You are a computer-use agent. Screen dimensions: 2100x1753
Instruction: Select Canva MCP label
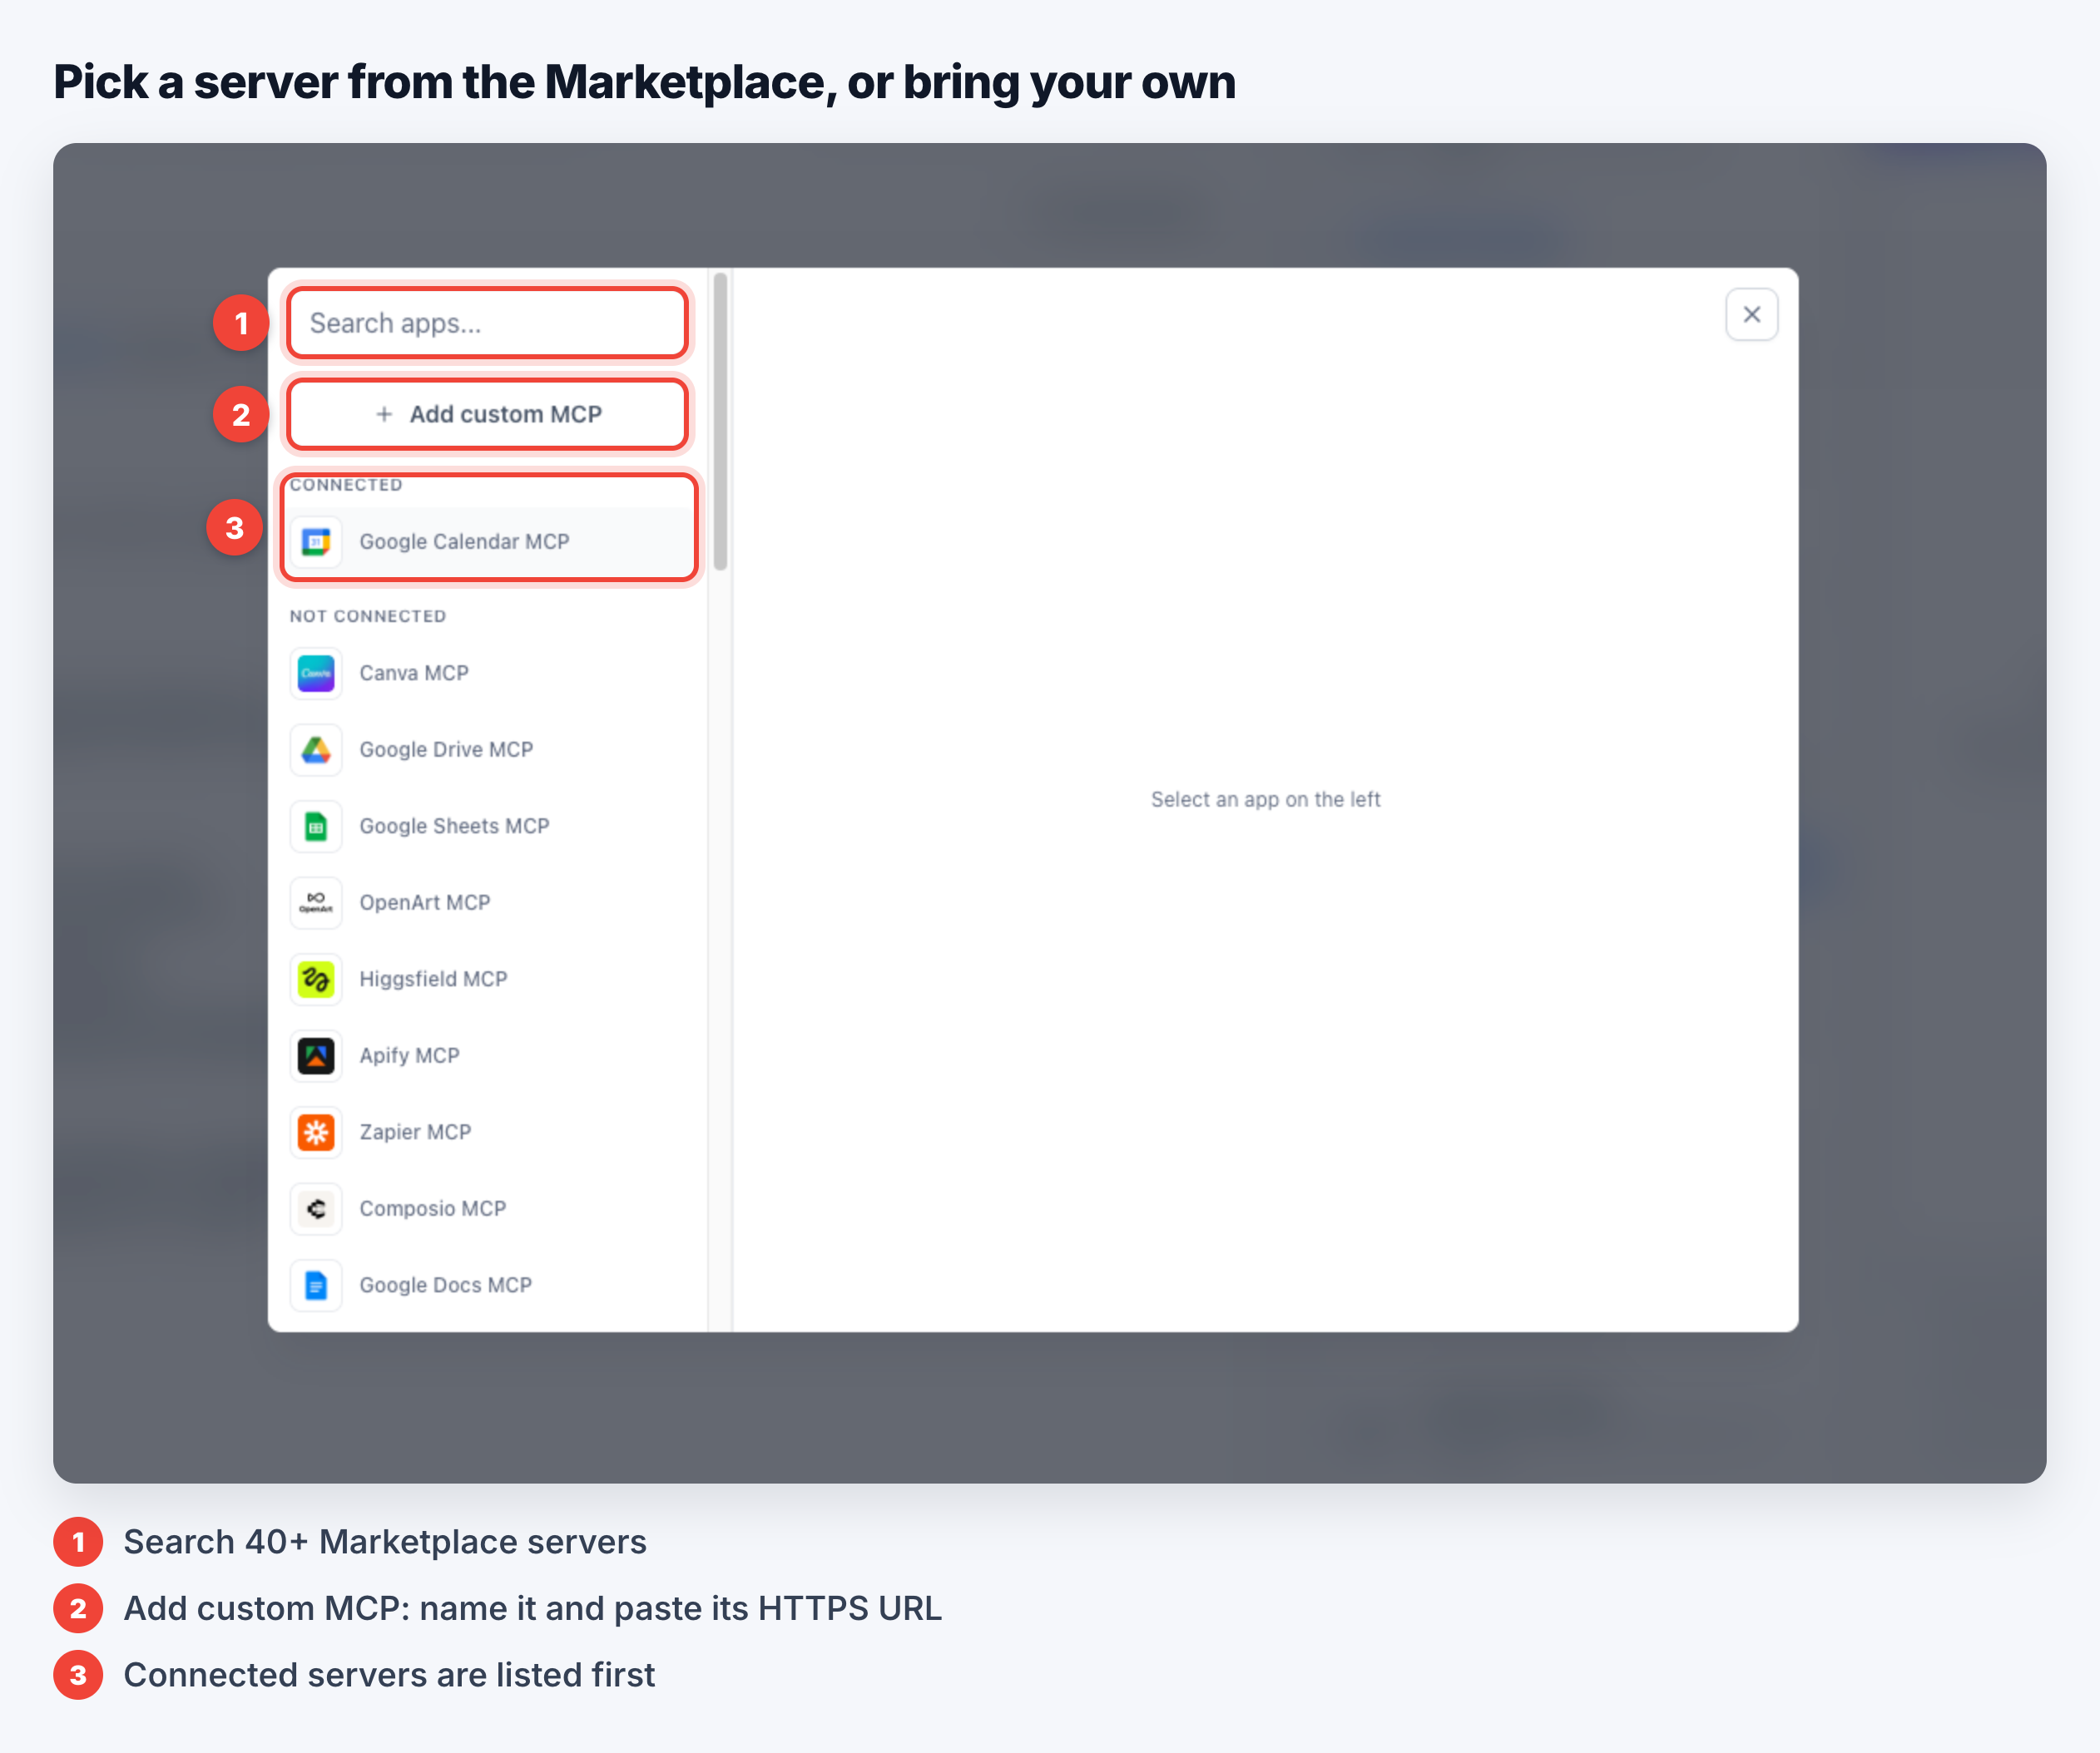414,674
